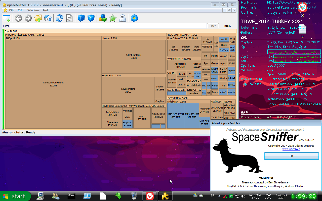Select the Company Of Heroes 11.0GB block
This screenshot has height=201, width=322.
53,84
